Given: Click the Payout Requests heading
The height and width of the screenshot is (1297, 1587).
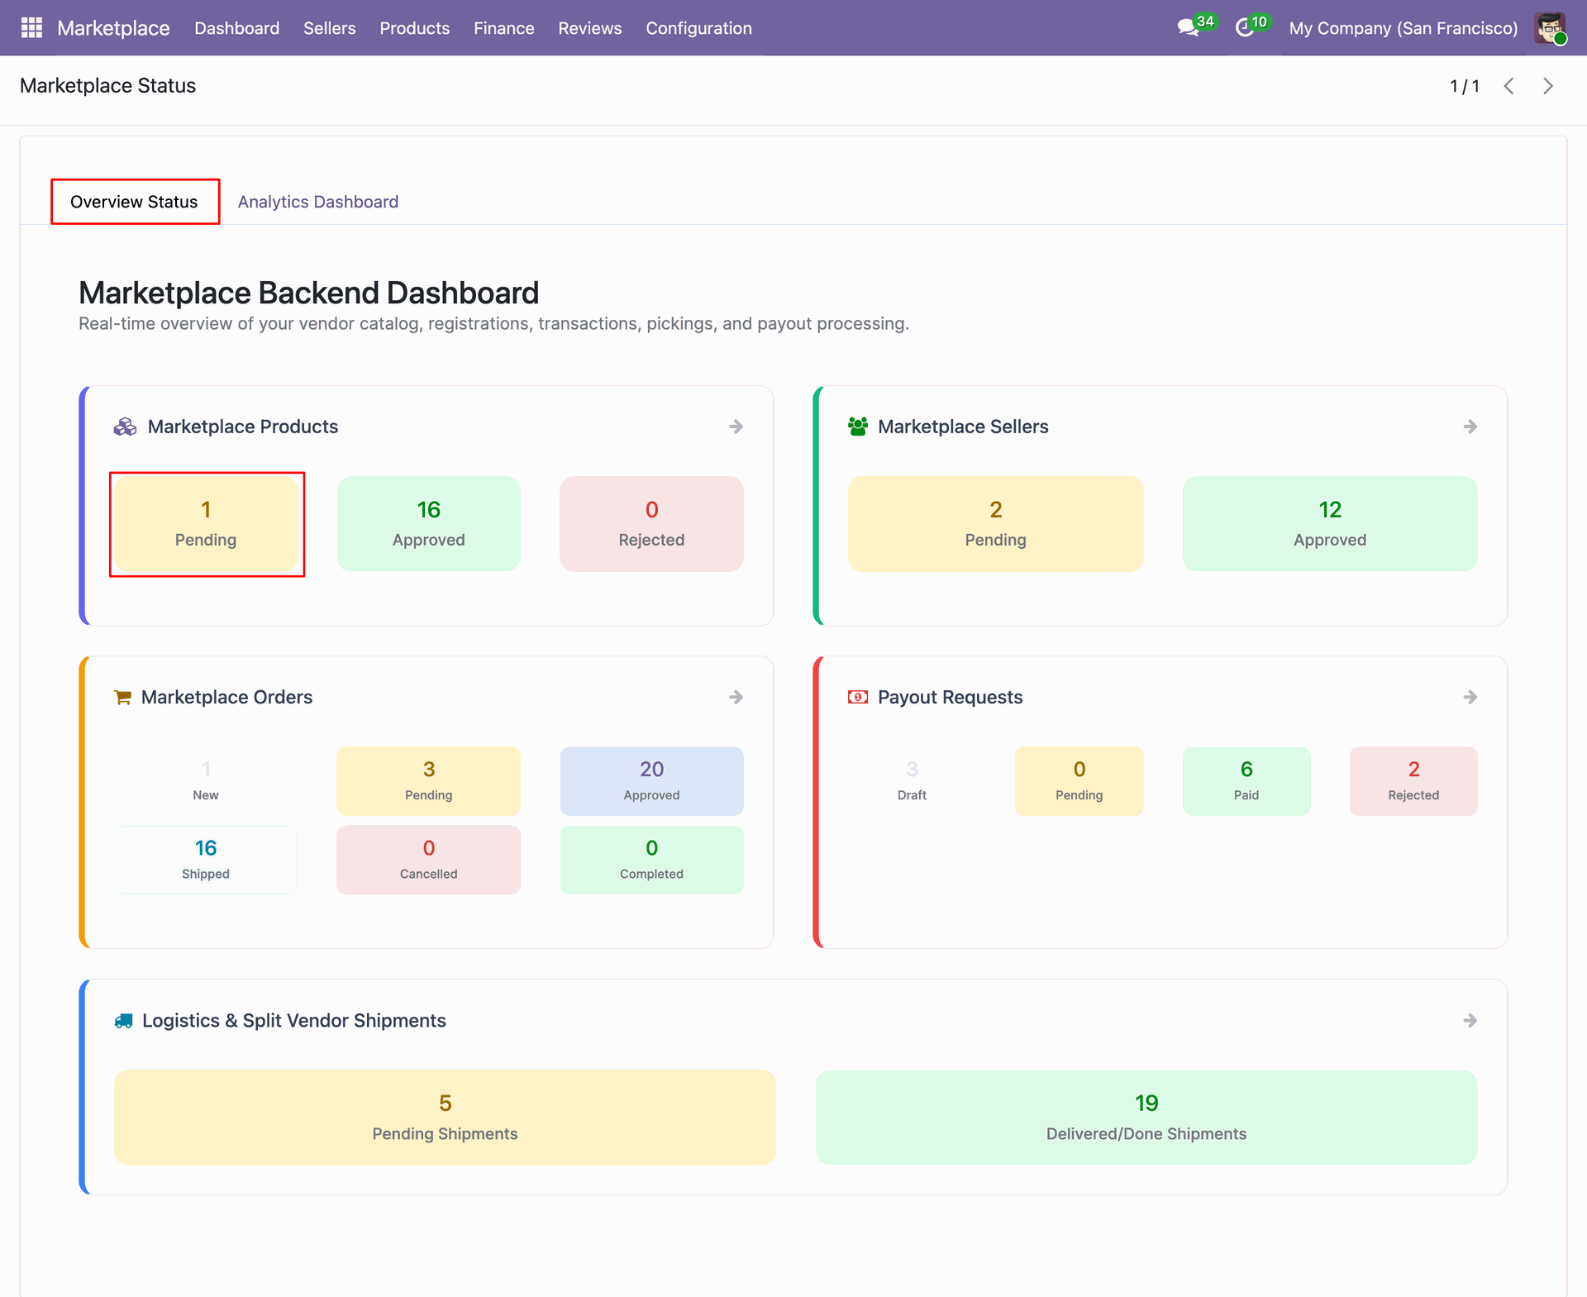Looking at the screenshot, I should [x=950, y=697].
